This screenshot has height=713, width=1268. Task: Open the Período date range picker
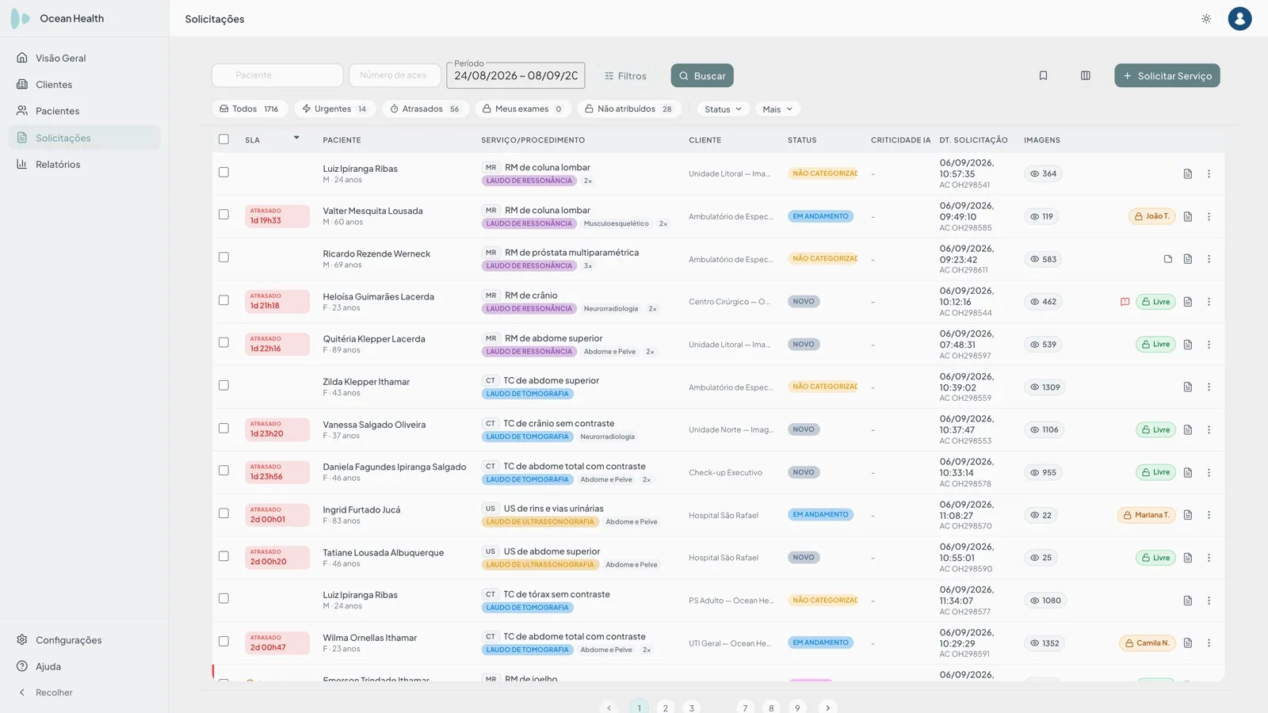[516, 75]
